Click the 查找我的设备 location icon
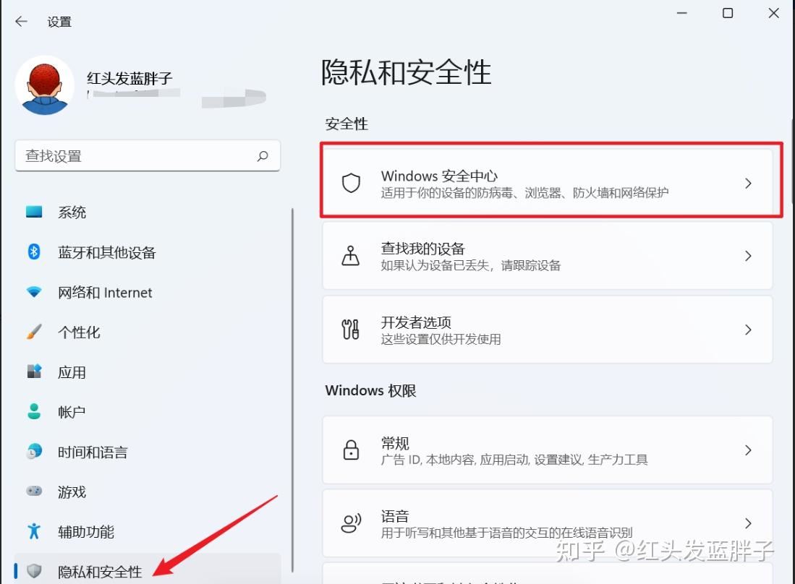The width and height of the screenshot is (795, 584). click(351, 256)
